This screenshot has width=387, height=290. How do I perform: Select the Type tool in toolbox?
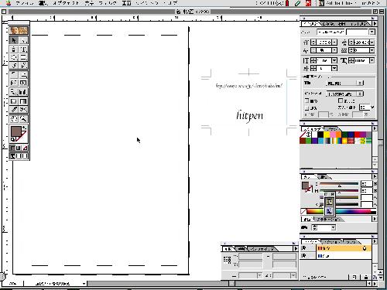click(x=23, y=49)
